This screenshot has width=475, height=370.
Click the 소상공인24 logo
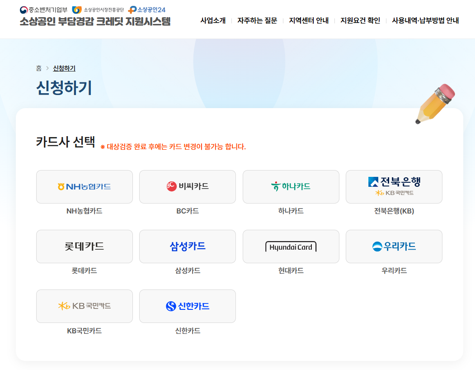coord(146,10)
